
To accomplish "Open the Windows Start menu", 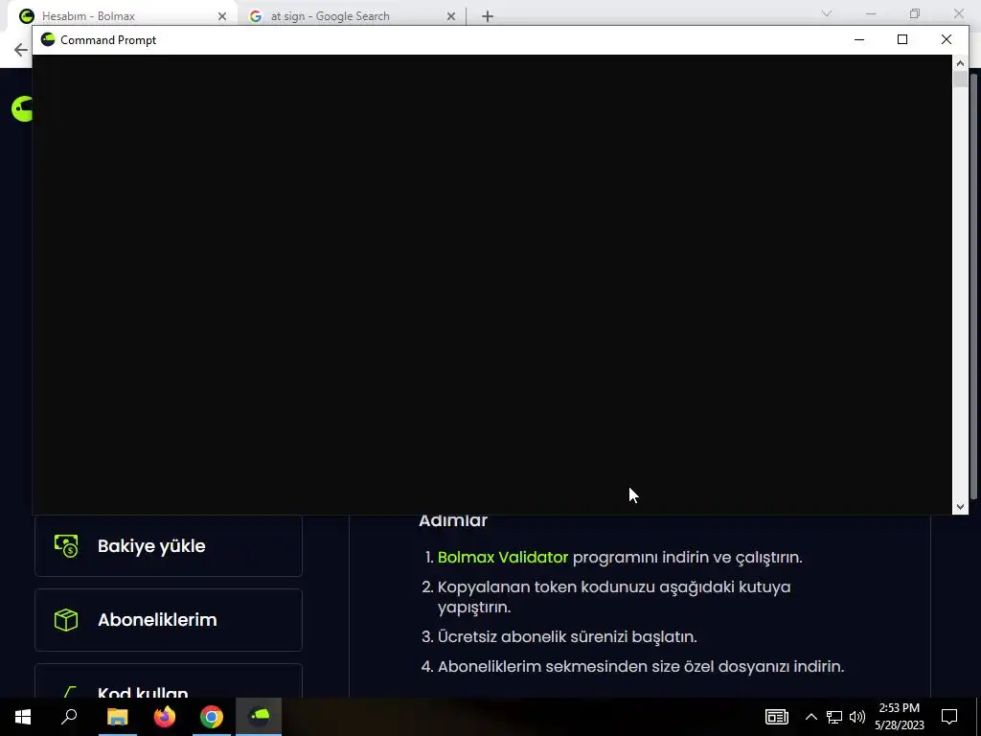I will [23, 717].
